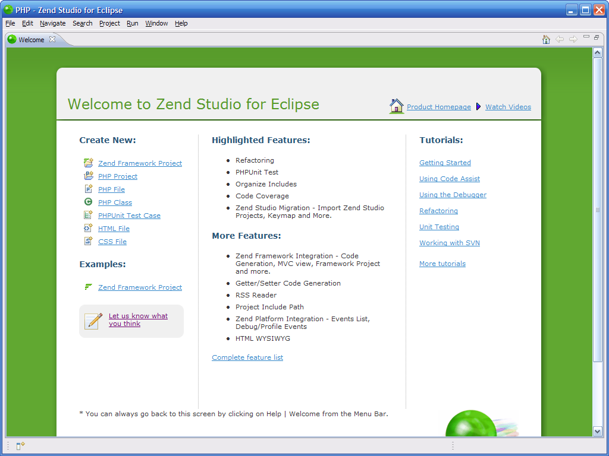Click the blue arrow icon beside Watch Videos
Image resolution: width=609 pixels, height=456 pixels.
(x=479, y=107)
